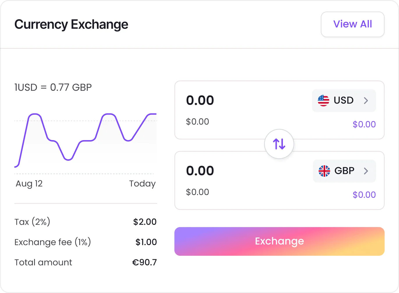The height and width of the screenshot is (293, 399).
Task: Select the purple $0.00 value under USD
Action: tap(364, 124)
